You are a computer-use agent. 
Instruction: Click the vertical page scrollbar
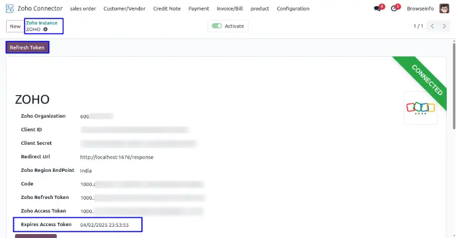(x=454, y=86)
